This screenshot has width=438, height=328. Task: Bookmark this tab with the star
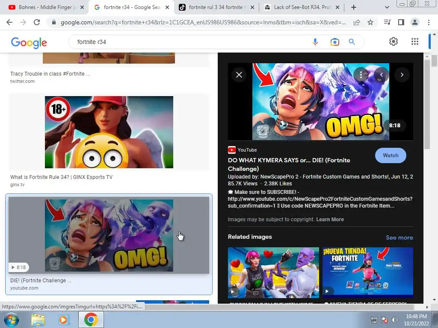pos(370,22)
